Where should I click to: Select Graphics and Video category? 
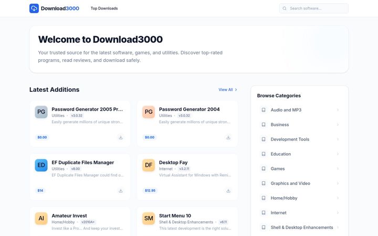pos(300,184)
